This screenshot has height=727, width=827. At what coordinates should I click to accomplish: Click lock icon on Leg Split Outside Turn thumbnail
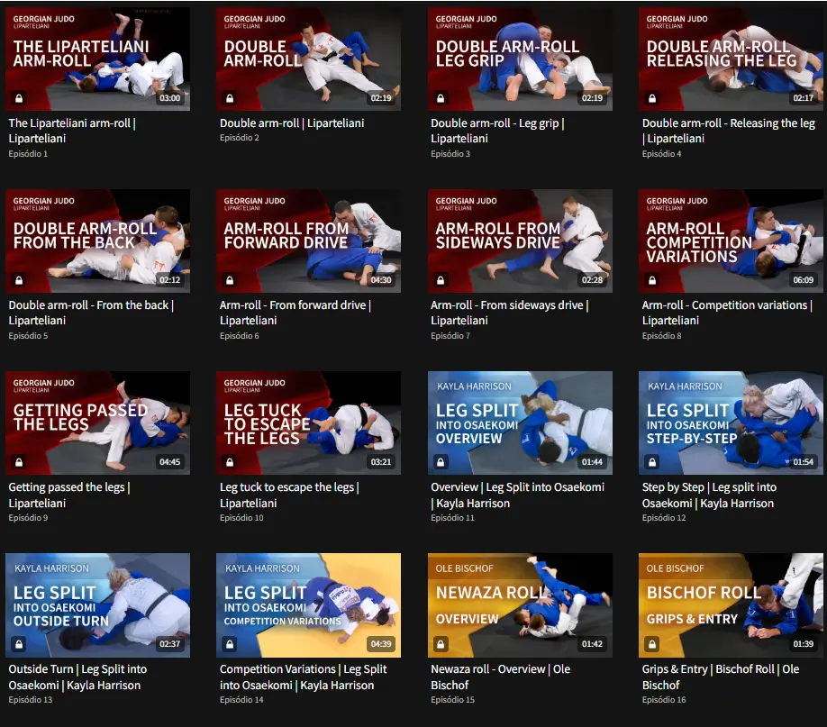tap(19, 644)
